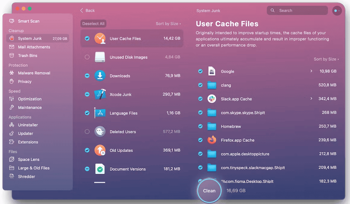This screenshot has width=350, height=204.
Task: Click the Old Updates icon
Action: pos(100,150)
